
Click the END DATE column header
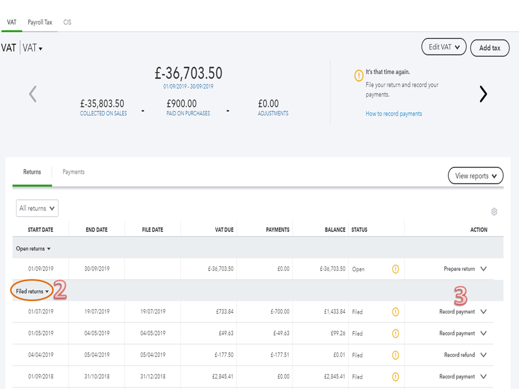click(x=97, y=230)
